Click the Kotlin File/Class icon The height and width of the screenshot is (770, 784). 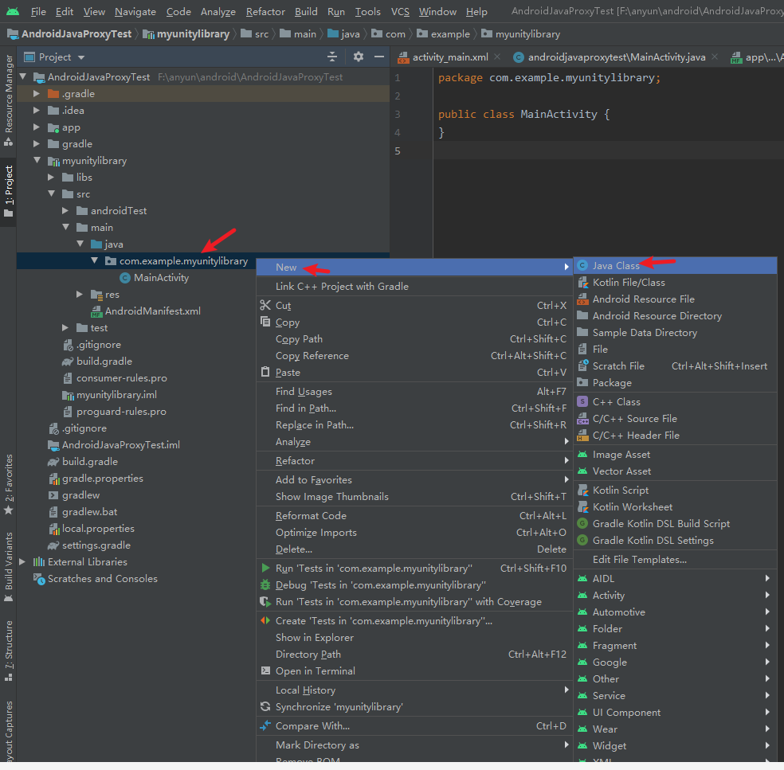click(x=582, y=283)
